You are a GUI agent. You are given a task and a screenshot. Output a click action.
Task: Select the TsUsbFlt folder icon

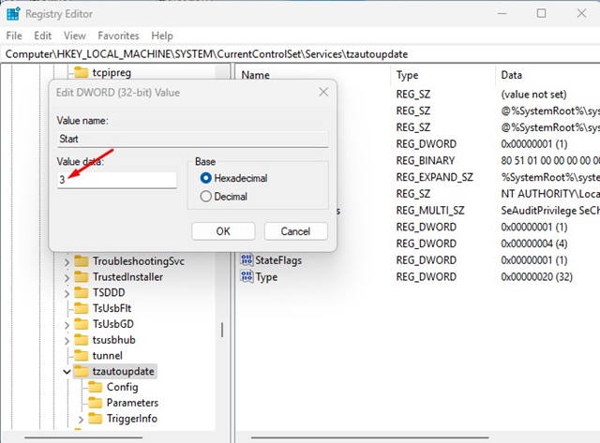pos(81,308)
